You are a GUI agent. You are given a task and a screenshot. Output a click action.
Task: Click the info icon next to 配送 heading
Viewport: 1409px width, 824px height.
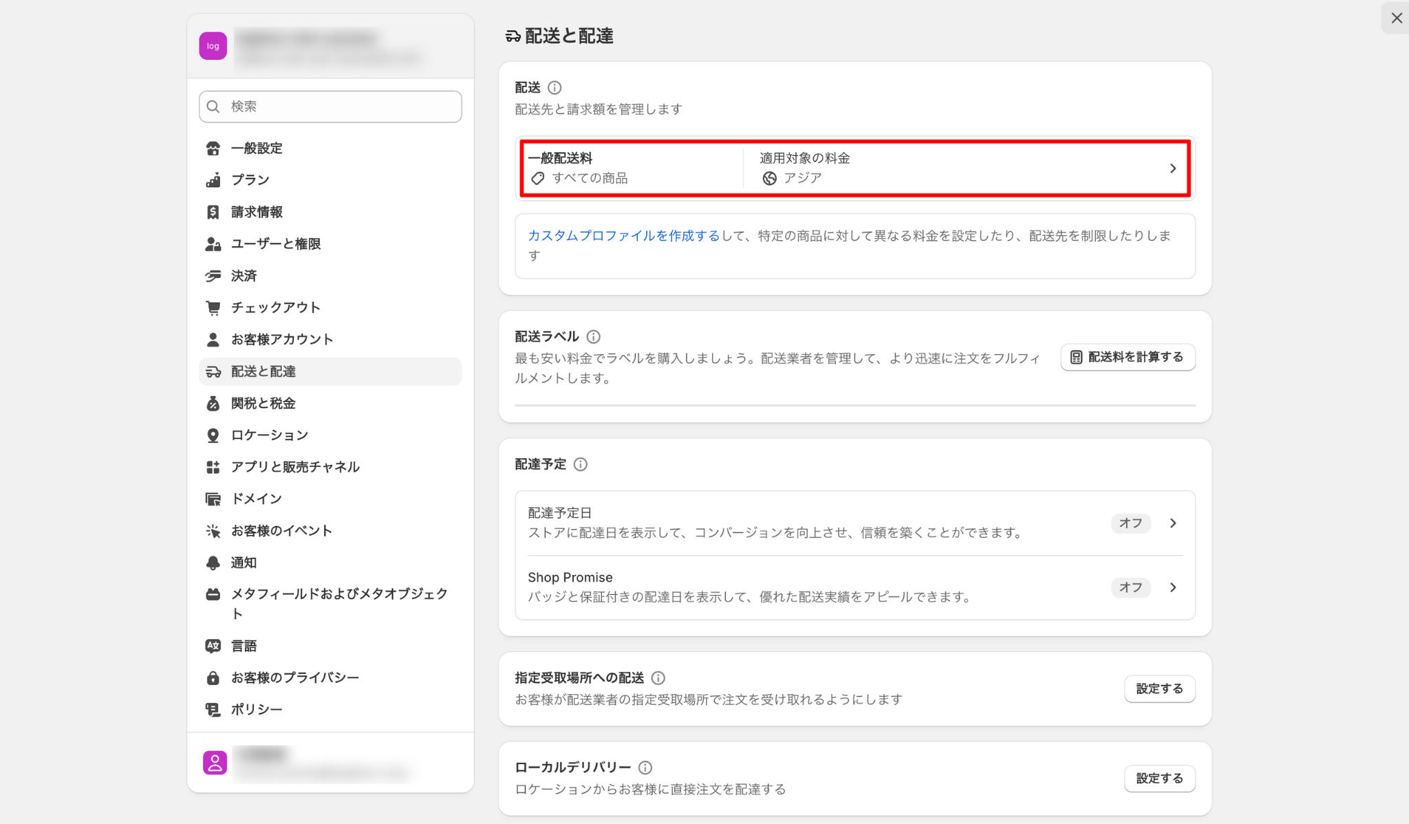click(555, 87)
